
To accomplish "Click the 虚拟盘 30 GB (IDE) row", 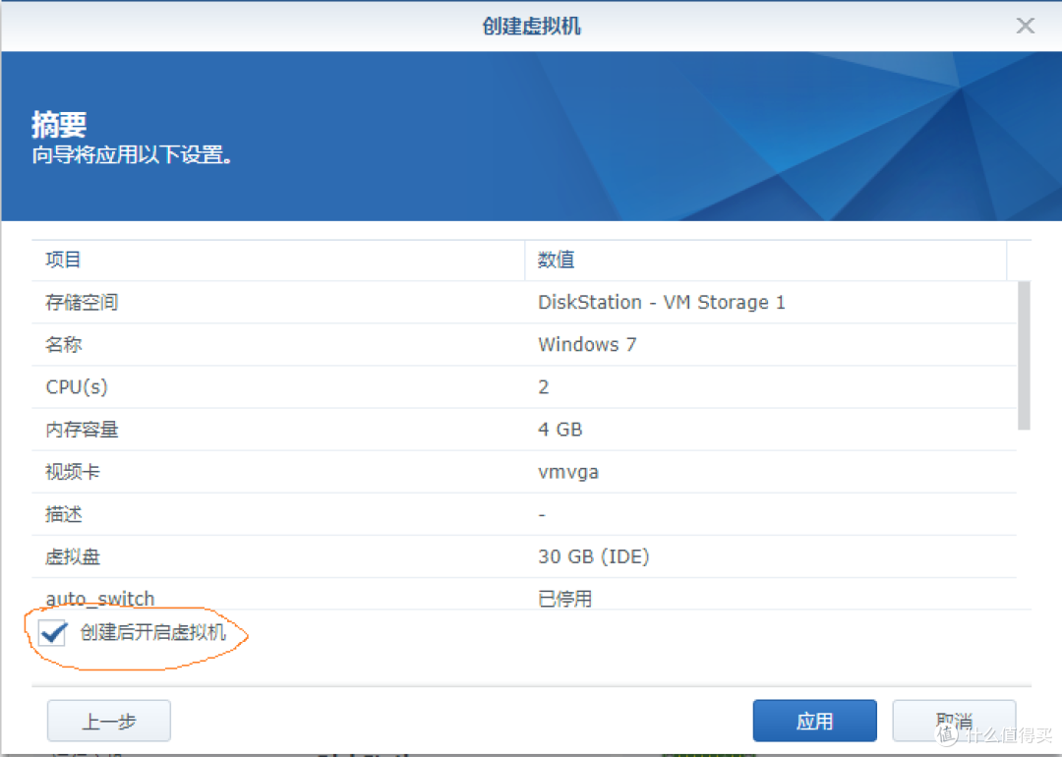I will pos(587,556).
